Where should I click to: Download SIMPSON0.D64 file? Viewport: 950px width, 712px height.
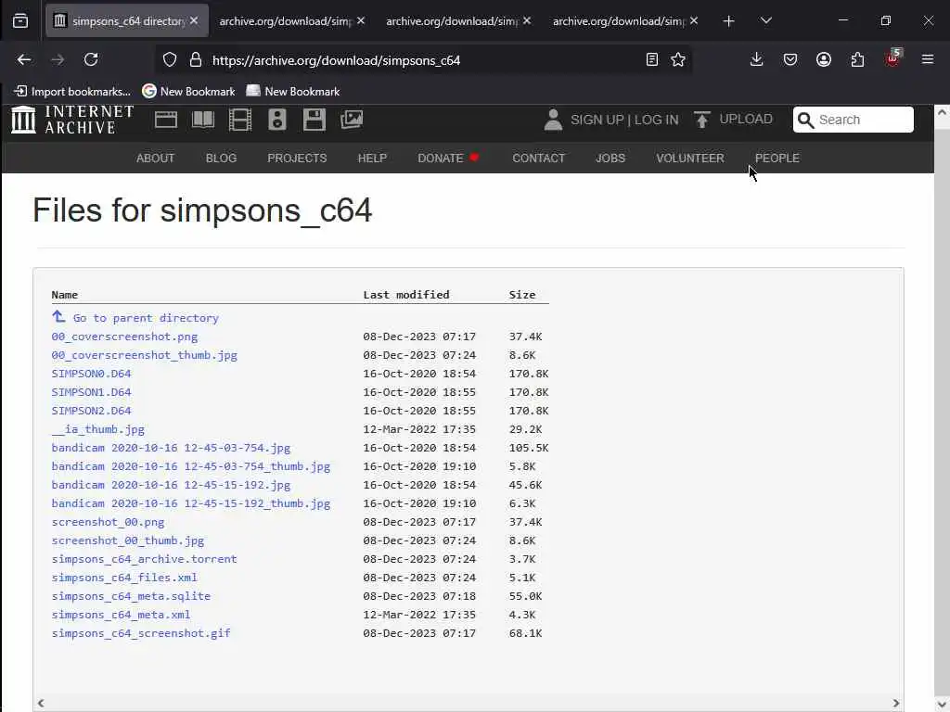(x=91, y=374)
